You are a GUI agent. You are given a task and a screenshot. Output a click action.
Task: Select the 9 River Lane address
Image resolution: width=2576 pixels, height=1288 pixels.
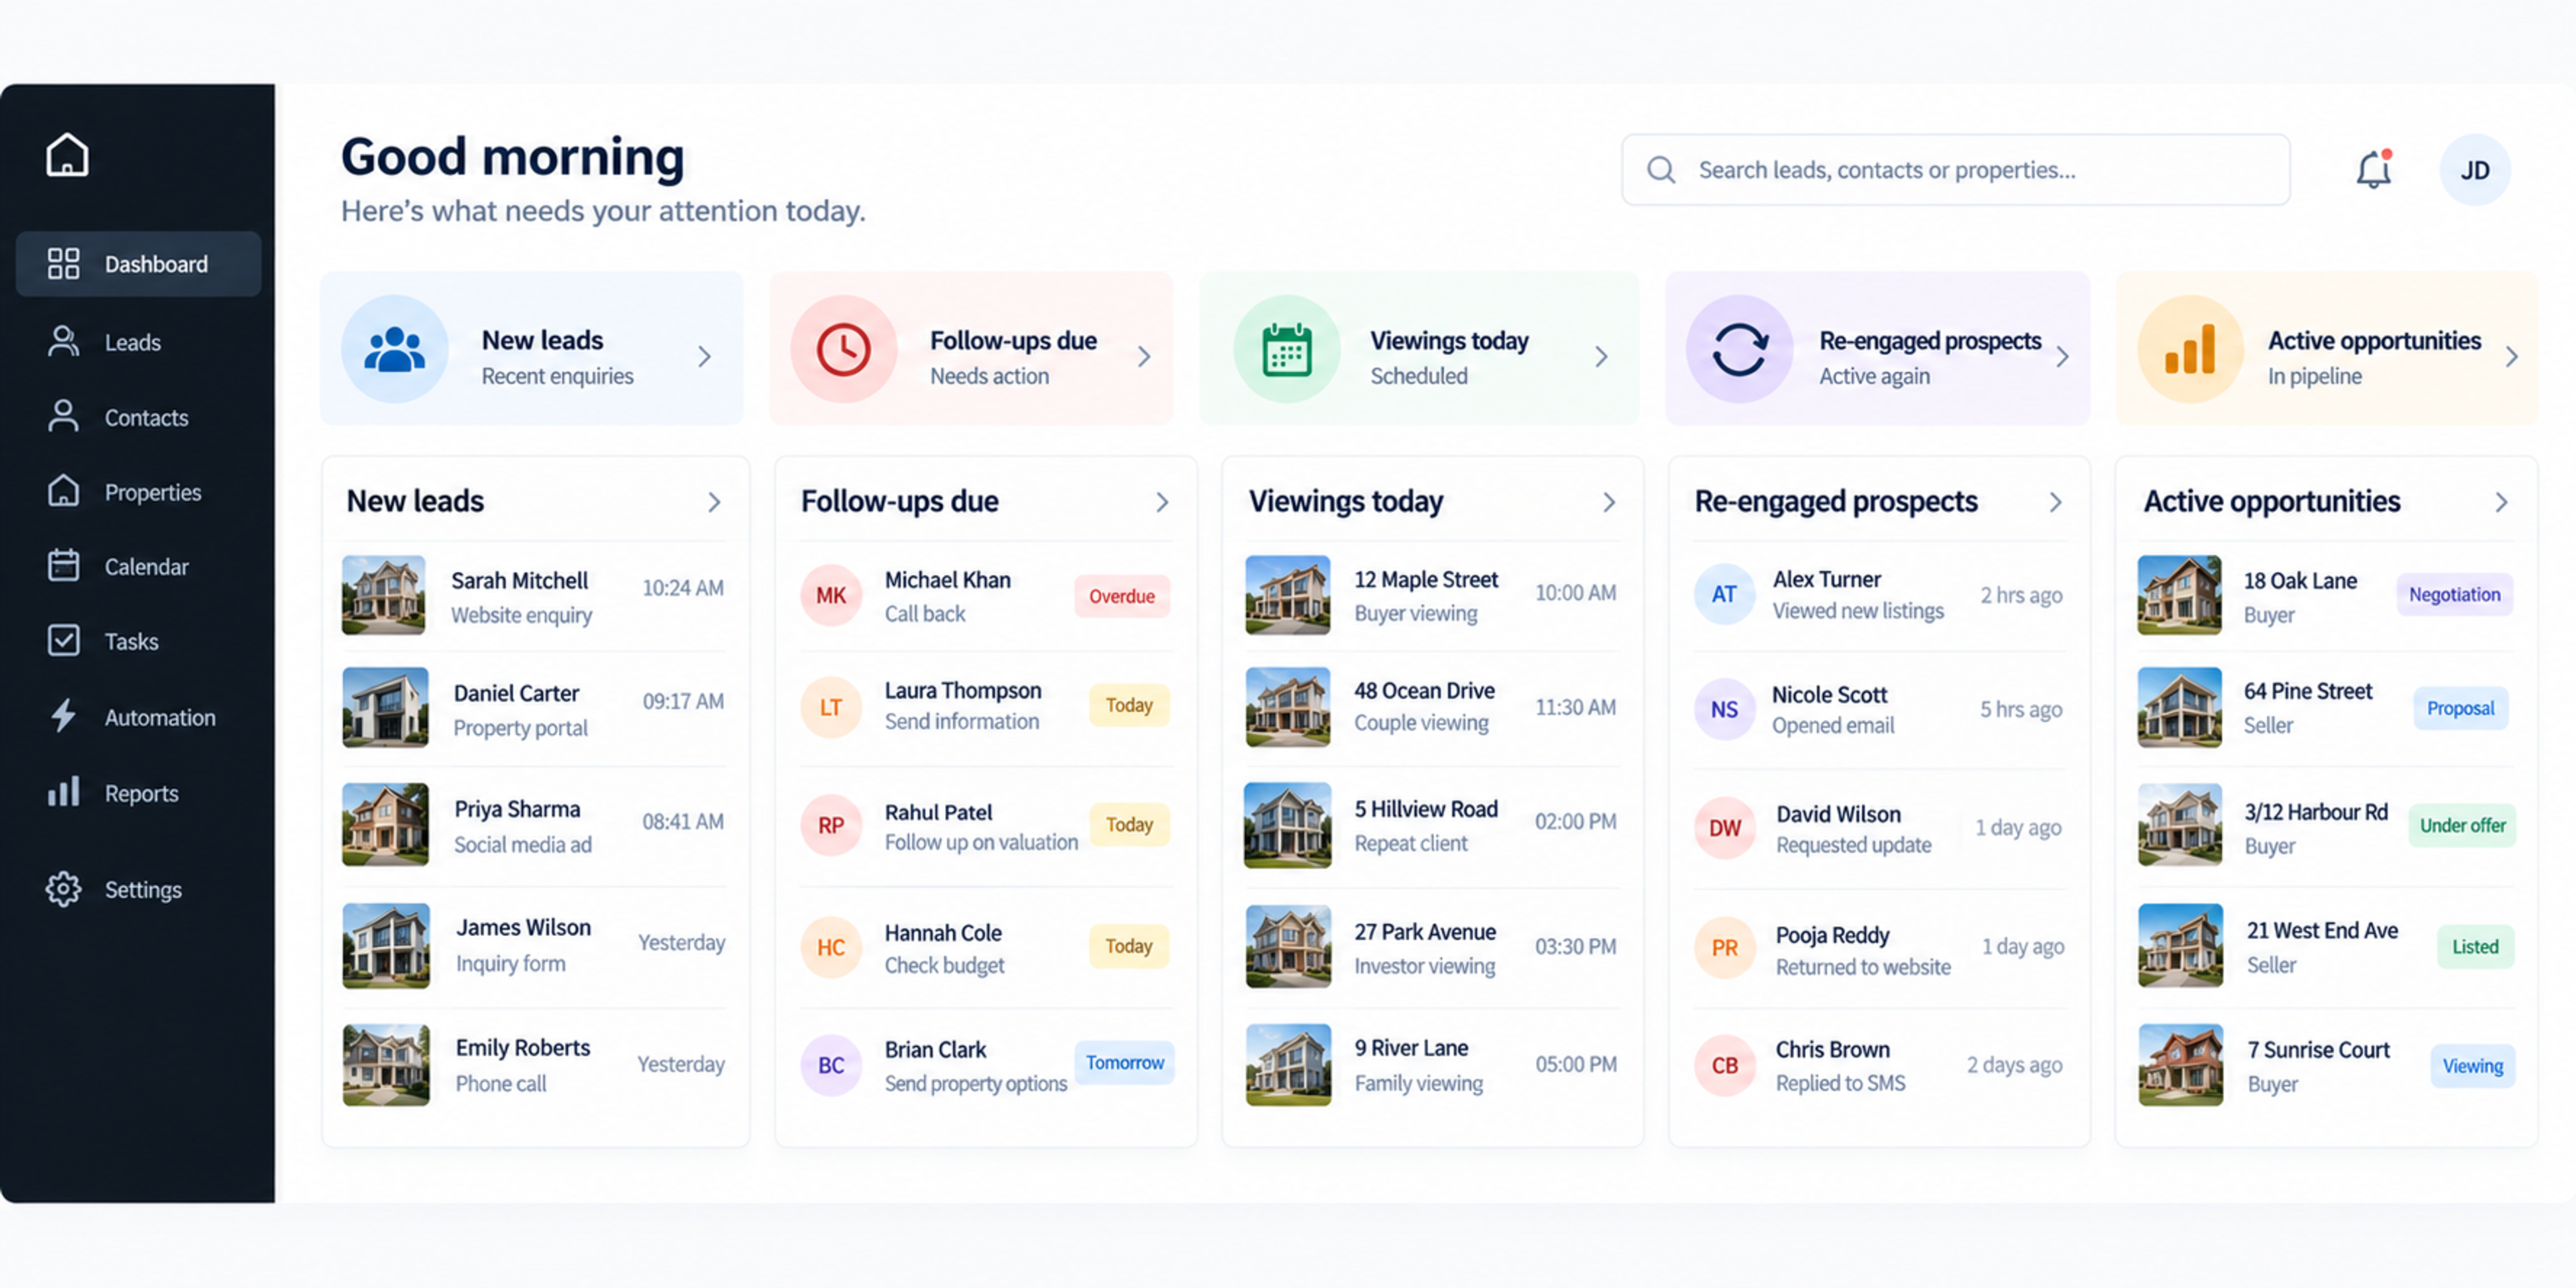click(1411, 1048)
